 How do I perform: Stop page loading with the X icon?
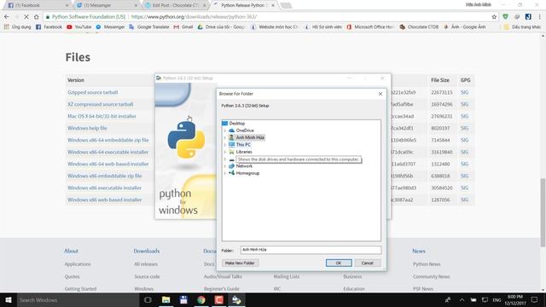click(26, 17)
